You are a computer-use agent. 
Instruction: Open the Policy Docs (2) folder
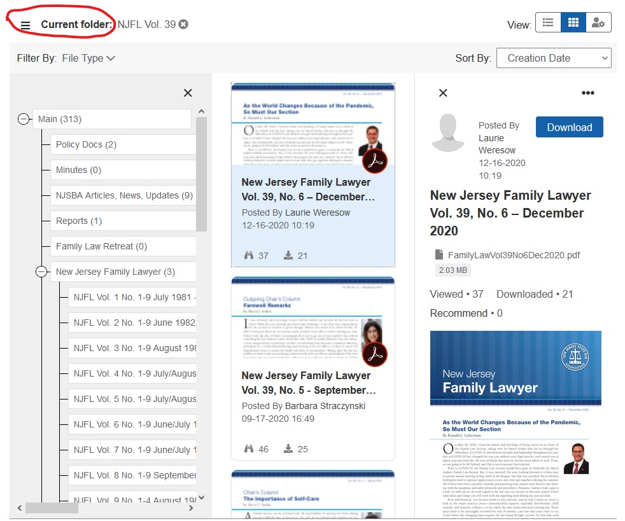click(x=123, y=144)
